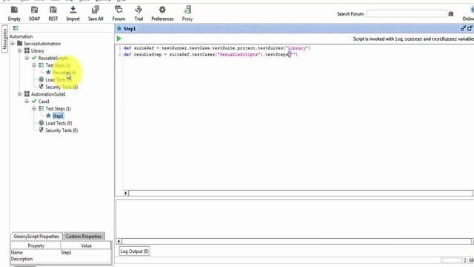Screen dimensions: 474x267
Task: Switch to Custom Properties tab
Action: [x=84, y=237]
